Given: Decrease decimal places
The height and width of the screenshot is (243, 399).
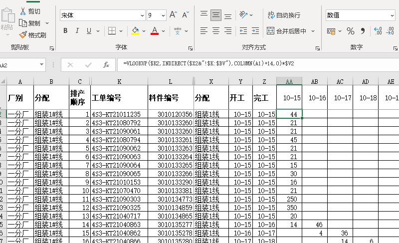Looking at the screenshot, I should click(x=390, y=31).
